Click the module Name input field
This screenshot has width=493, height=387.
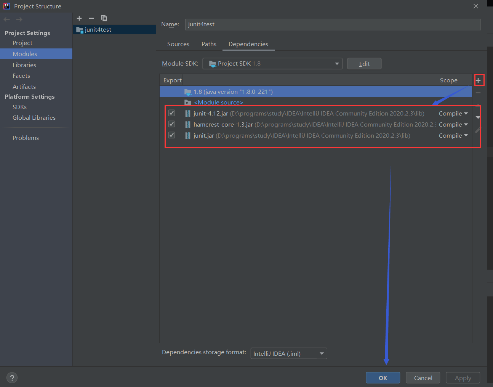click(x=333, y=24)
